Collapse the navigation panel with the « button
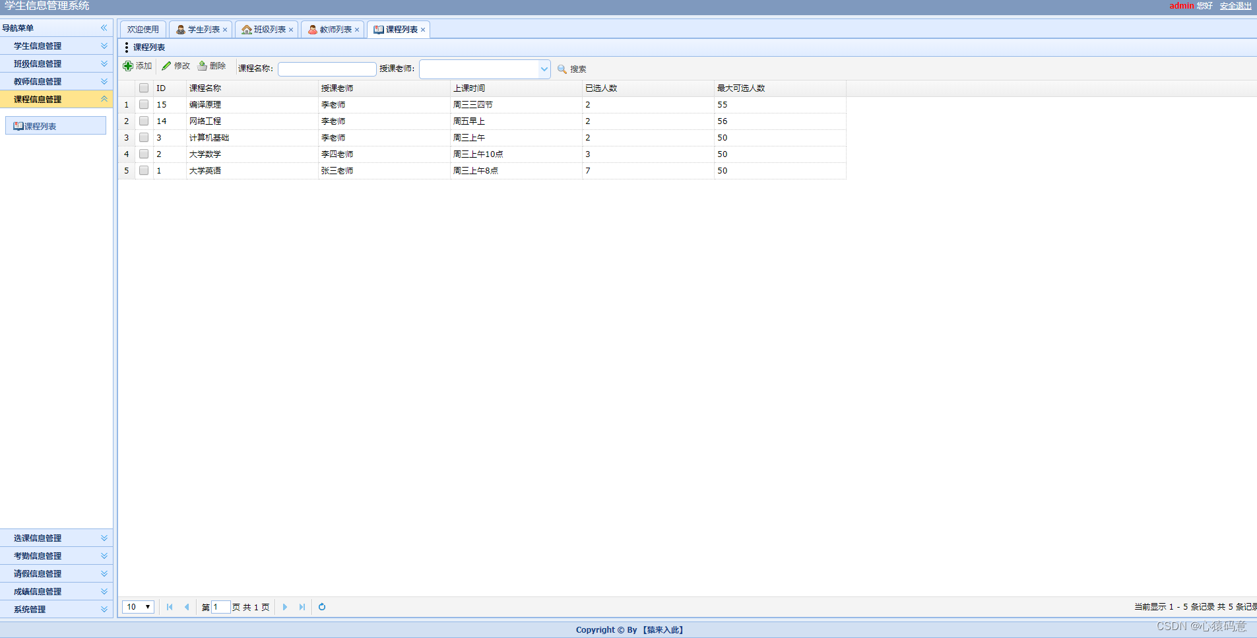Viewport: 1257px width, 638px height. pos(104,28)
